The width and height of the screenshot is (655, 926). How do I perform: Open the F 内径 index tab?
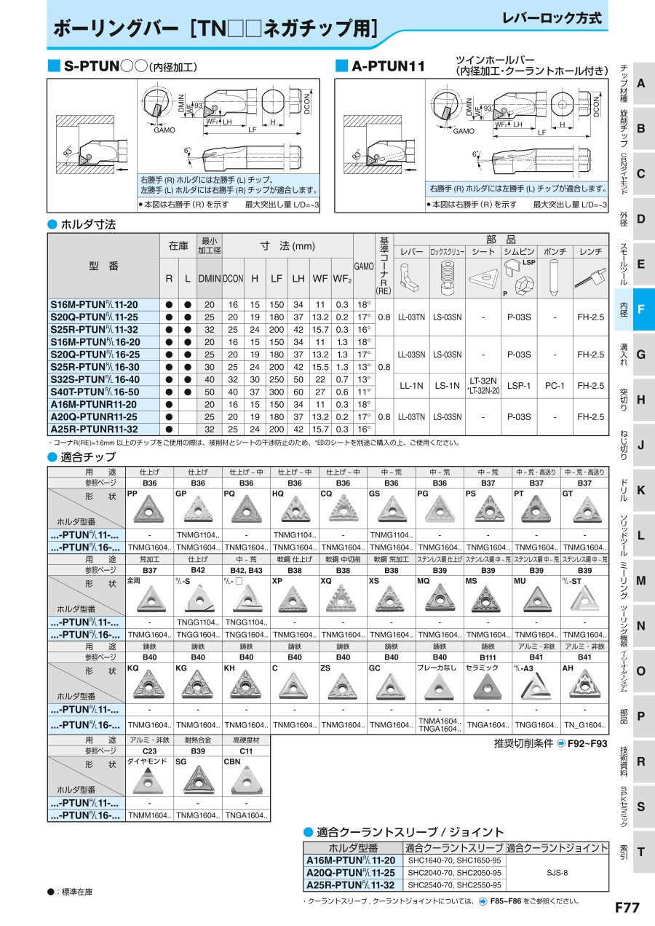click(x=640, y=309)
